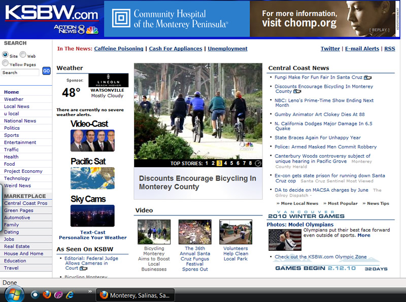
Task: Open the Caffeine Poisoning news link
Action: [118, 49]
